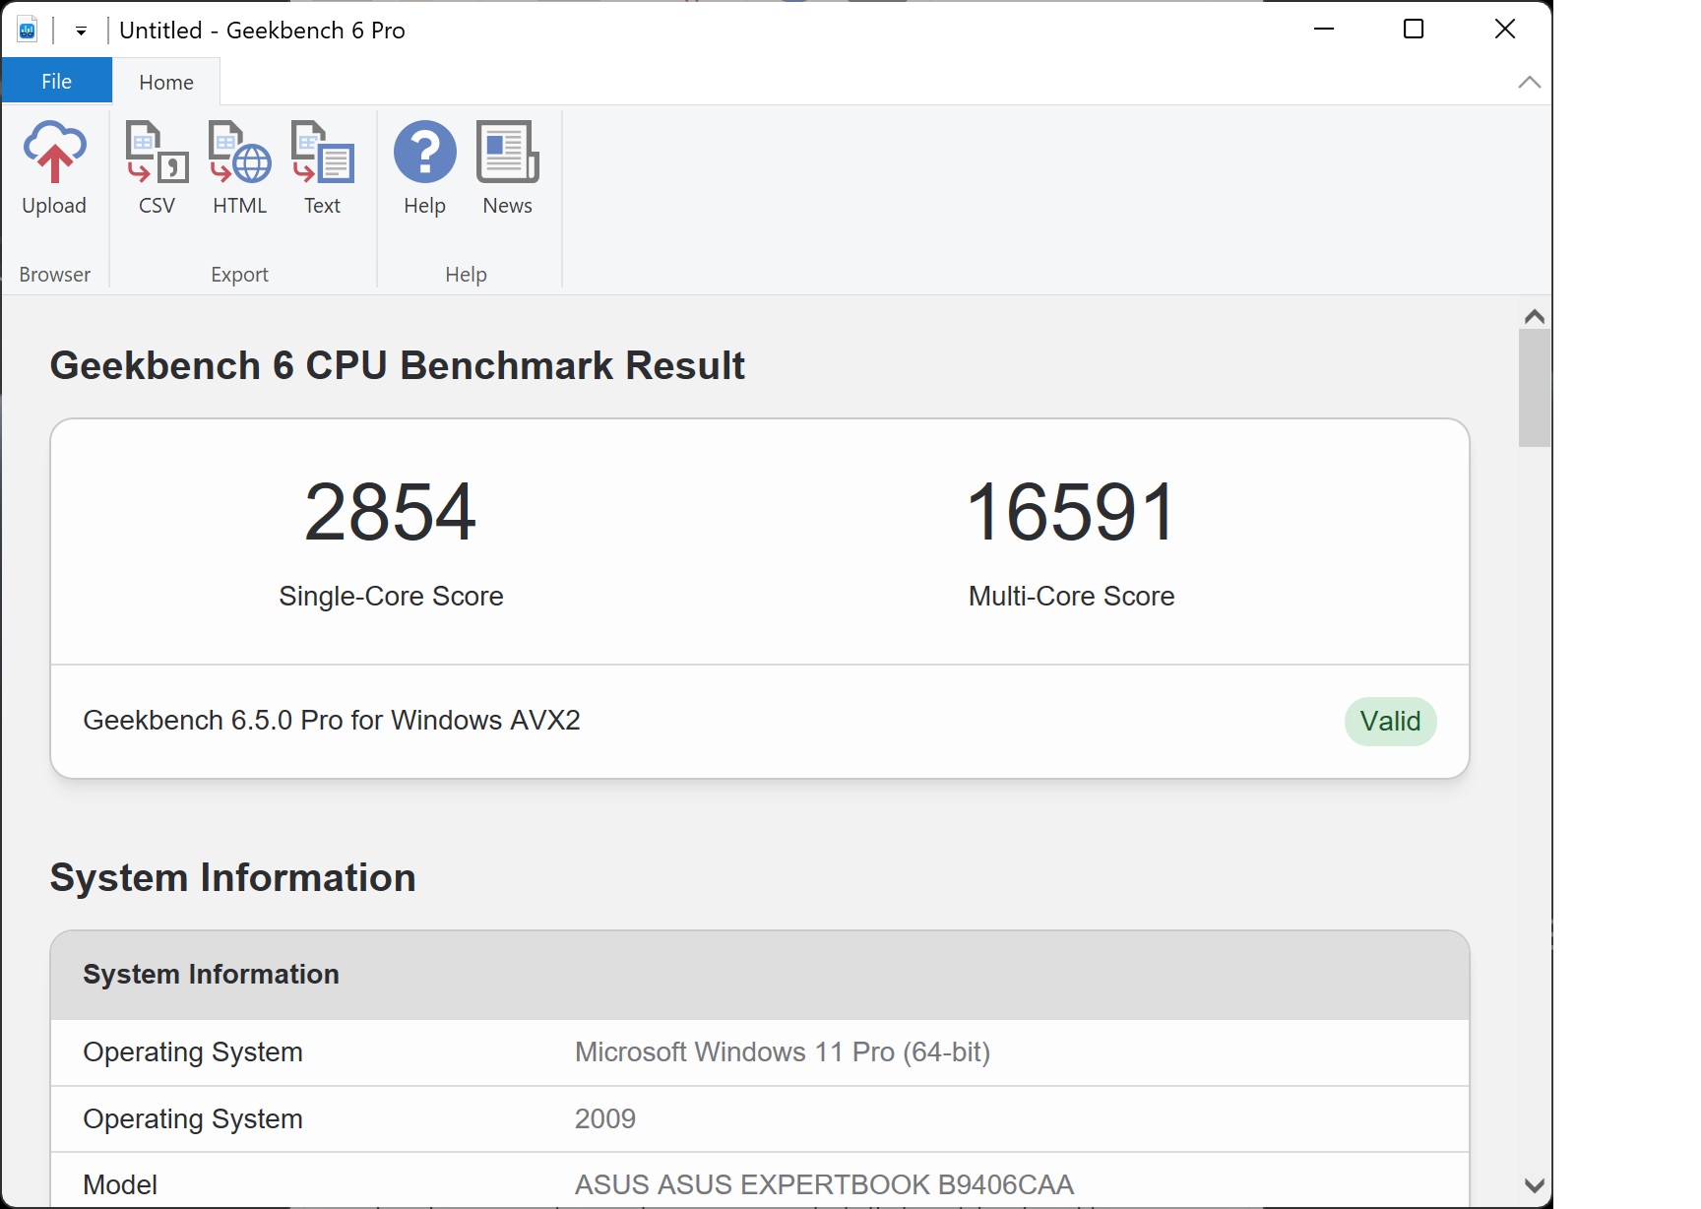
Task: Open the Quick Access Toolbar dropdown arrow
Action: [x=81, y=32]
